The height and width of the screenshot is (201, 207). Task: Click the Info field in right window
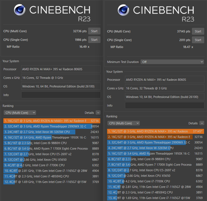165,105
